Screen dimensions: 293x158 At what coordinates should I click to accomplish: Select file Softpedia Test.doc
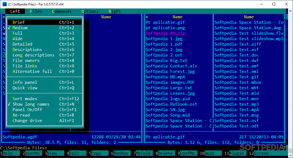click(237, 55)
